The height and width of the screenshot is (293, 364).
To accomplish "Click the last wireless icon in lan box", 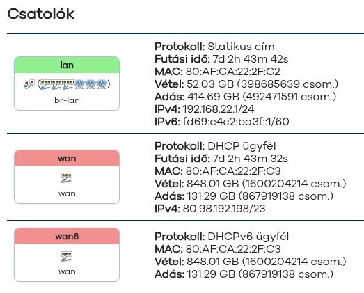I will [x=101, y=84].
